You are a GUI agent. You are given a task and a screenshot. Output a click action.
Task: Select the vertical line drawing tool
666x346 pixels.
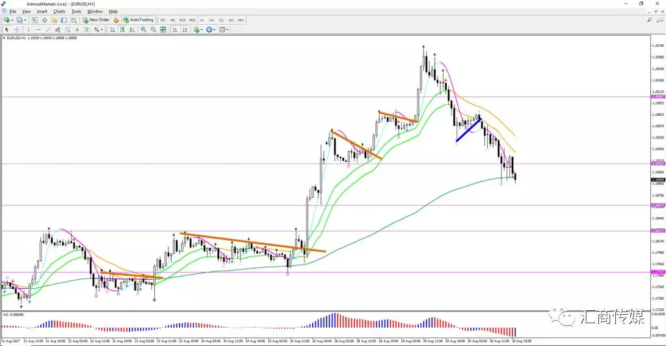[x=29, y=30]
